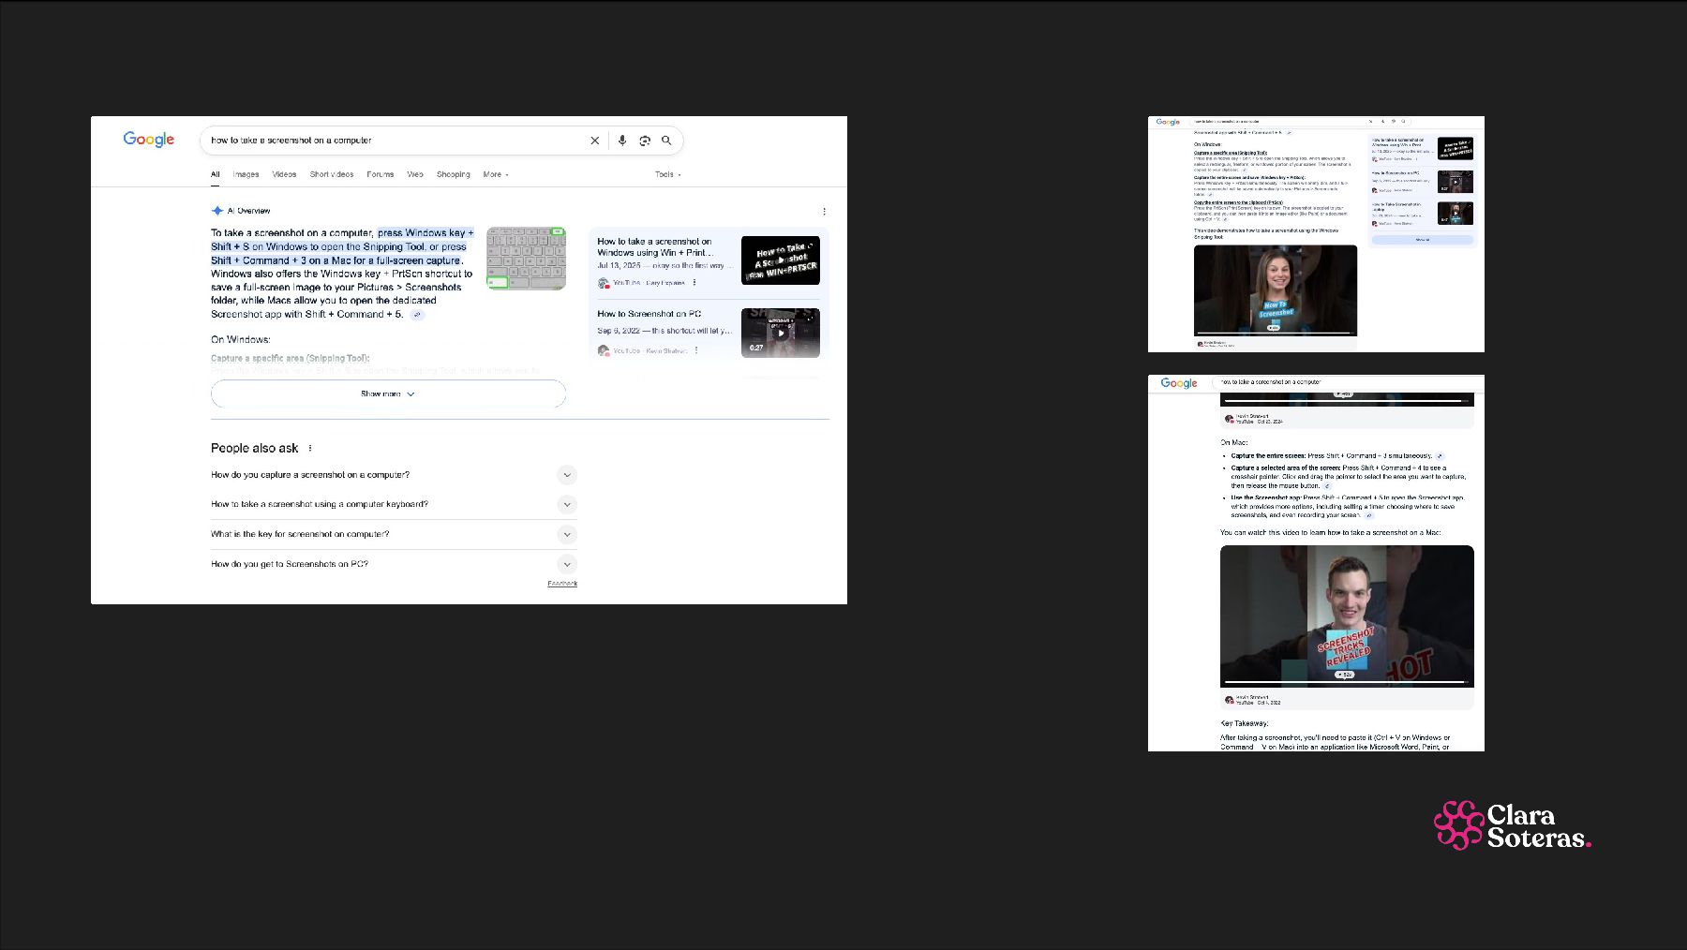Click 0:27 thumbnail in top-right screenshot's sidebar

(1456, 182)
